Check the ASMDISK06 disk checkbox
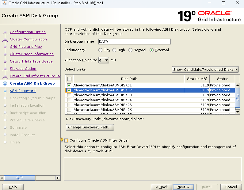Viewport: 244px width, 190px height. 69,110
